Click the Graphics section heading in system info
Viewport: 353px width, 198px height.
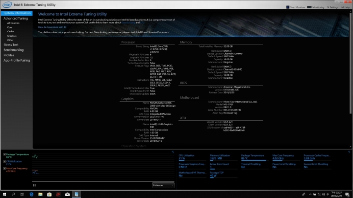(127, 99)
